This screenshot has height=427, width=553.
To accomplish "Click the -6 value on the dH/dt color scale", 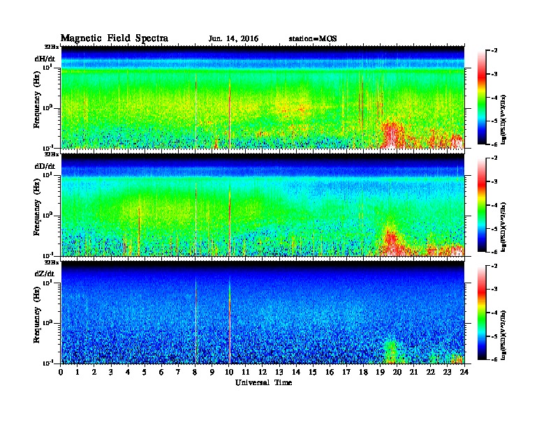I will (494, 144).
